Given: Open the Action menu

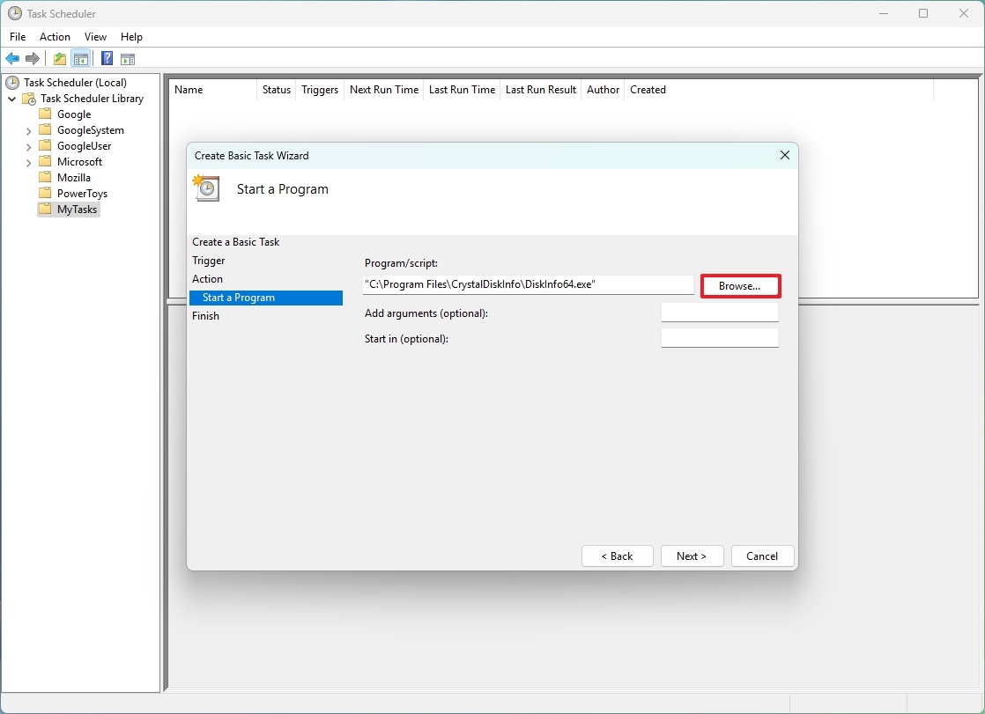Looking at the screenshot, I should [x=55, y=37].
